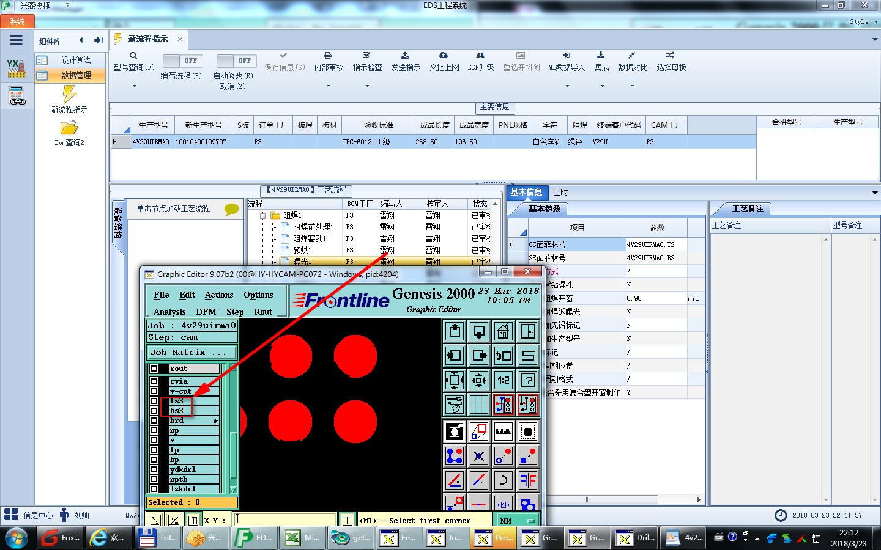Image resolution: width=881 pixels, height=550 pixels.
Task: Open the Bom查询2 folder icon
Action: pos(69,128)
